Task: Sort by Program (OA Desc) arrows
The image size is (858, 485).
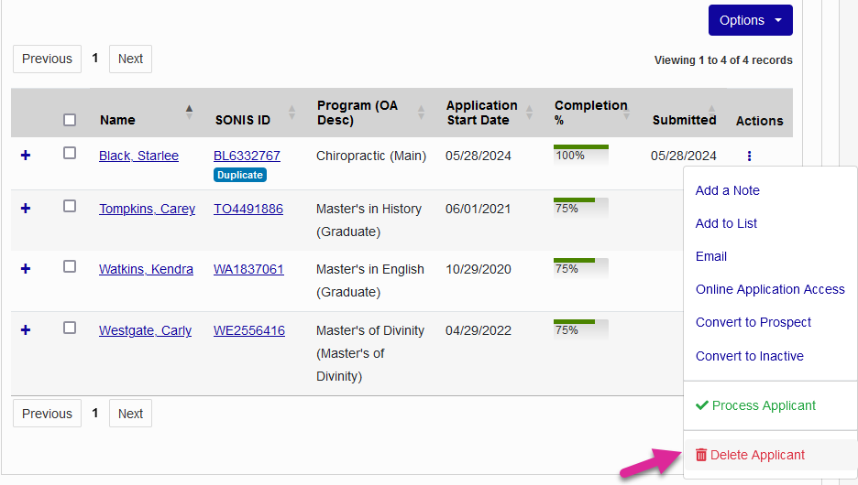Action: click(421, 113)
